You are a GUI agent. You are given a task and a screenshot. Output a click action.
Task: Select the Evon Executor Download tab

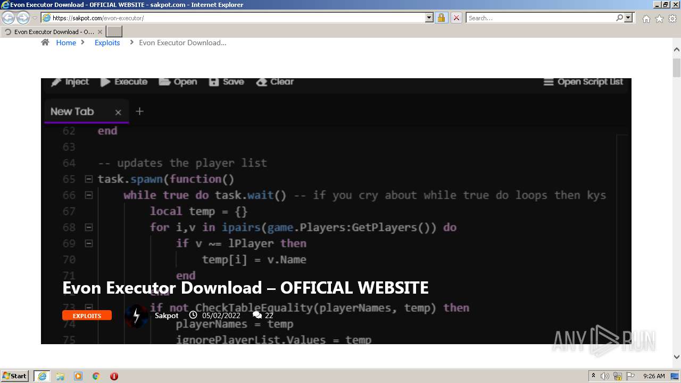pyautogui.click(x=53, y=32)
